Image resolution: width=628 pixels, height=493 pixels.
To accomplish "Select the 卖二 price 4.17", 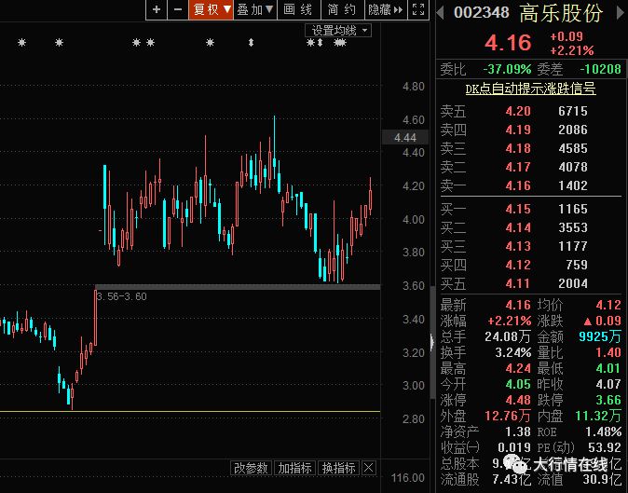I will coord(518,167).
